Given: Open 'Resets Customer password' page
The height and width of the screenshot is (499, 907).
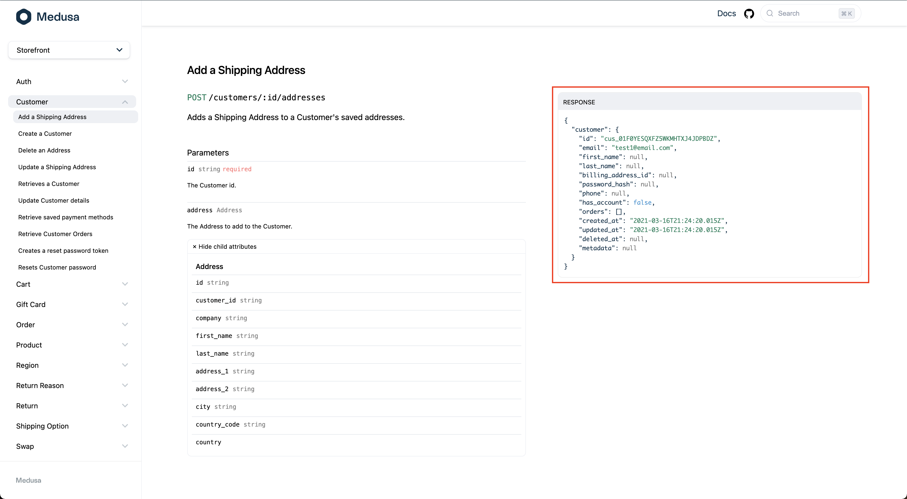Looking at the screenshot, I should click(57, 267).
